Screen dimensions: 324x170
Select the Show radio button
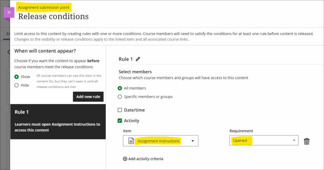point(16,77)
